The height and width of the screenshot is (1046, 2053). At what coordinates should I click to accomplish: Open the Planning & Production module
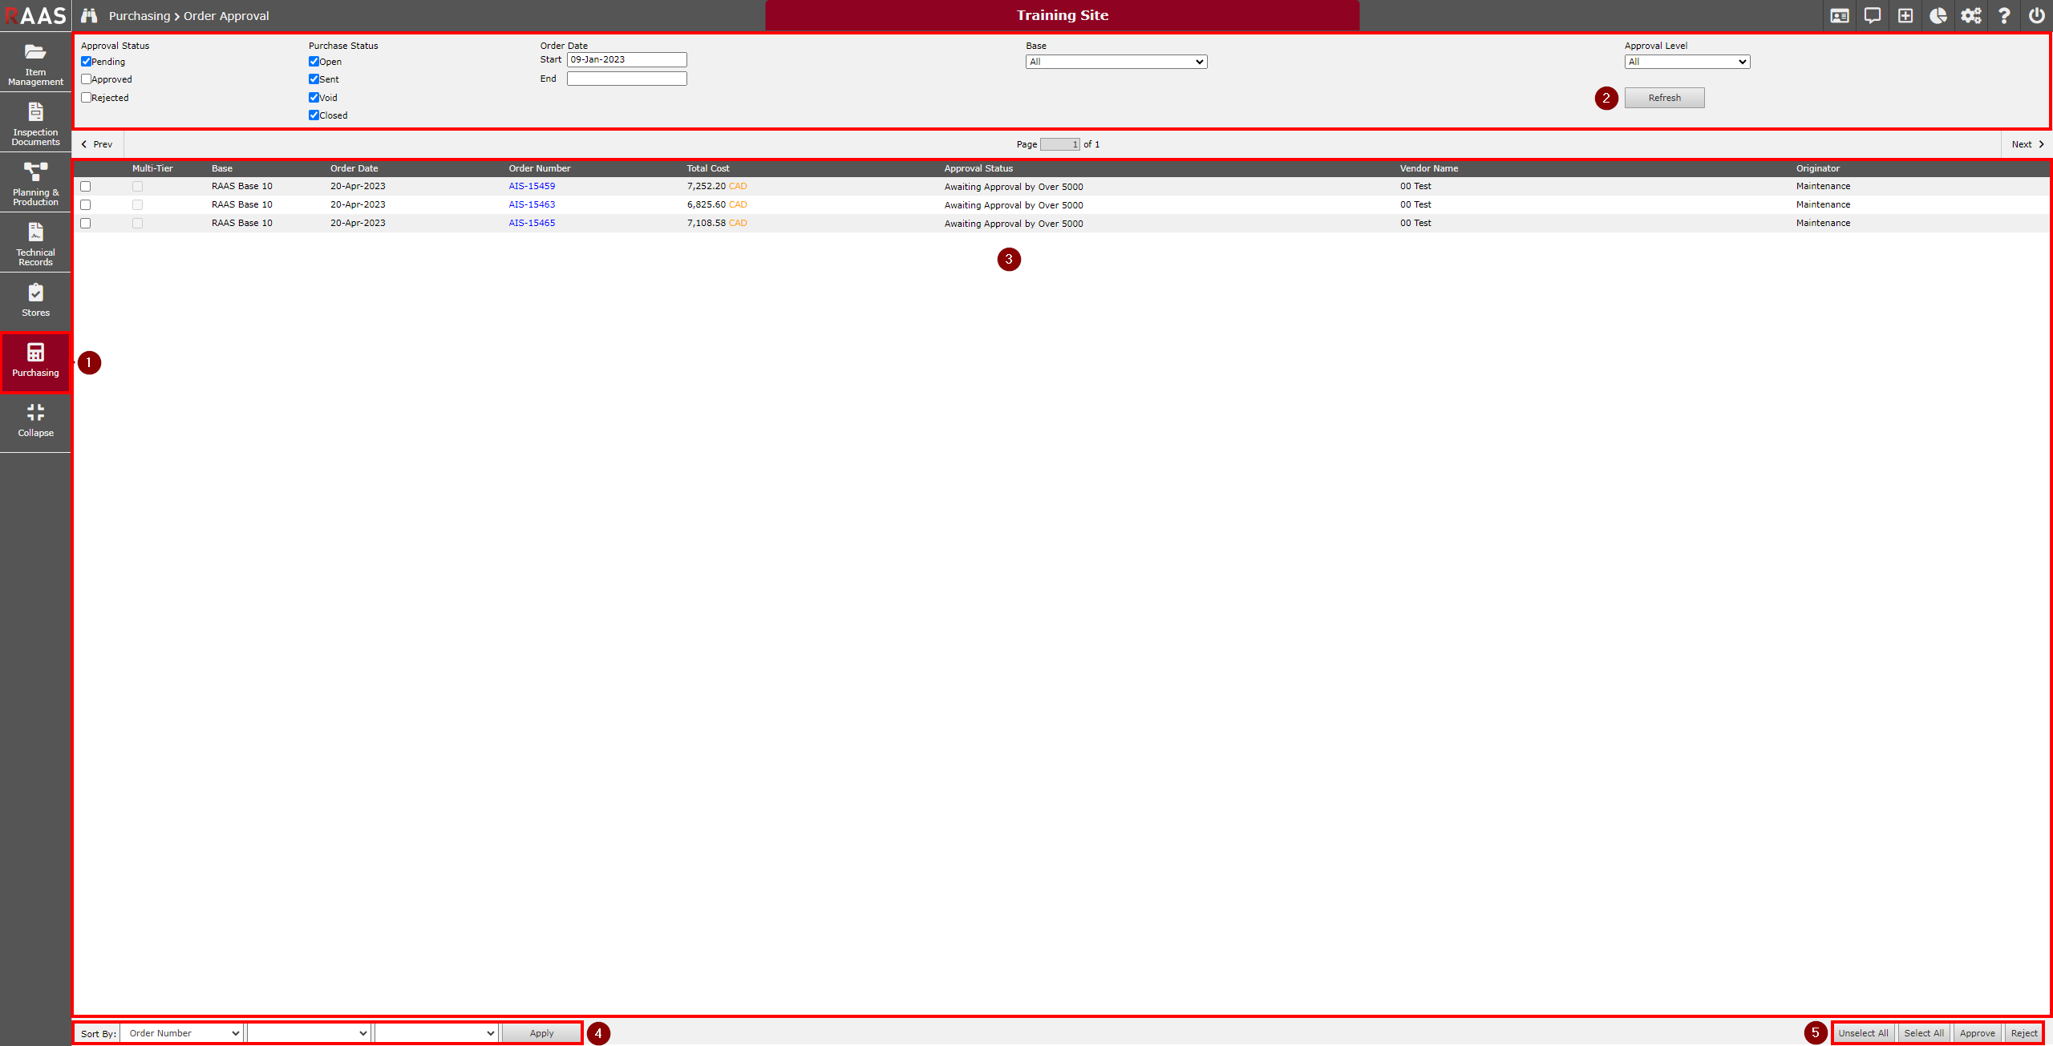pos(35,183)
